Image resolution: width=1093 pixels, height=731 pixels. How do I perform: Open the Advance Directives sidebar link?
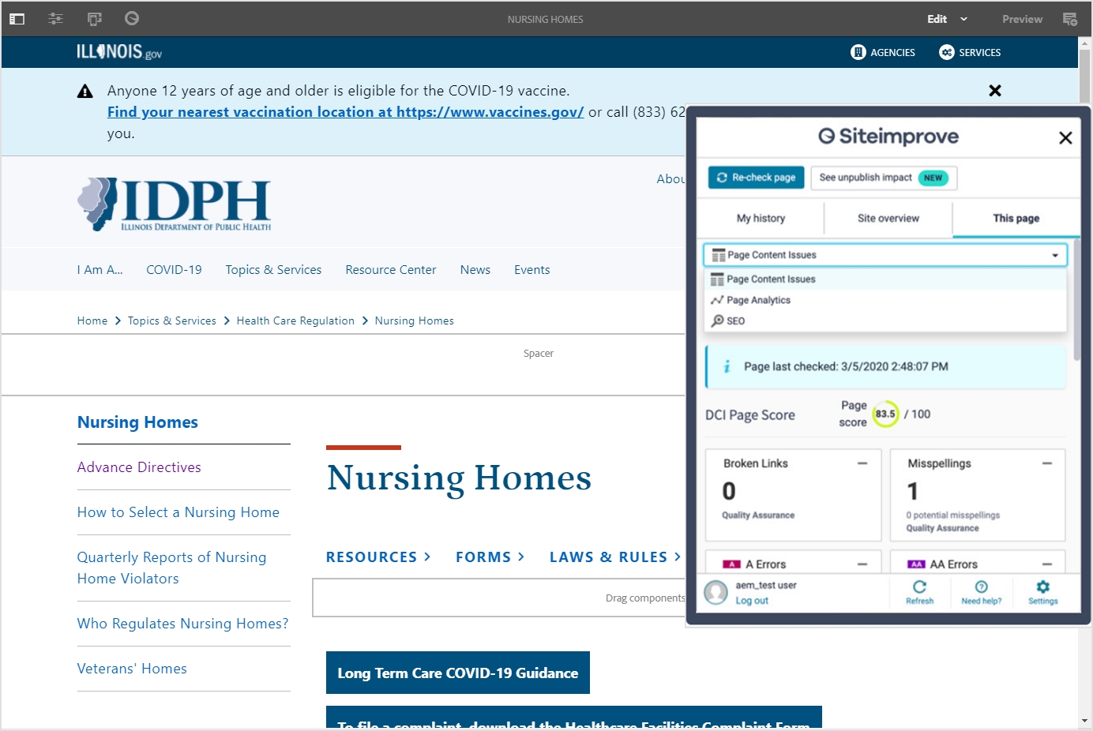click(139, 467)
